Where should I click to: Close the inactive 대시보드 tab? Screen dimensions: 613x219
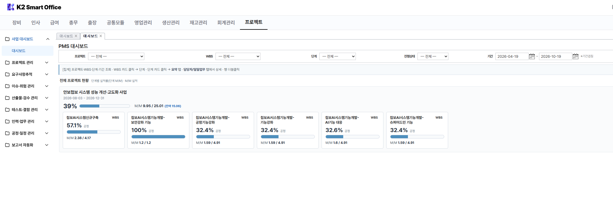click(x=76, y=36)
